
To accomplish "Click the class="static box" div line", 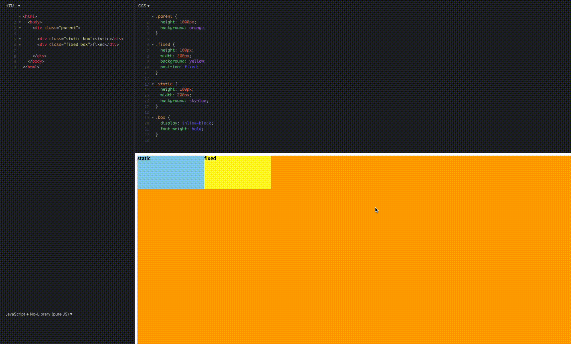I will (x=81, y=39).
